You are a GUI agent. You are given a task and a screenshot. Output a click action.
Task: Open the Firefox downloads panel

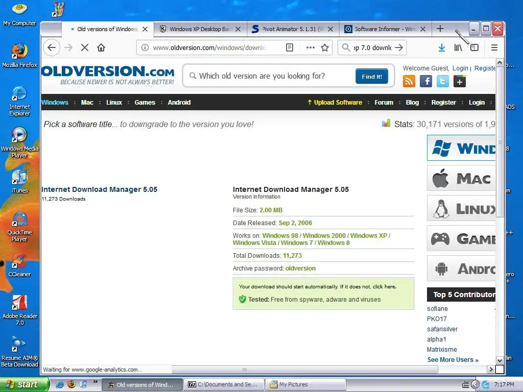point(442,47)
